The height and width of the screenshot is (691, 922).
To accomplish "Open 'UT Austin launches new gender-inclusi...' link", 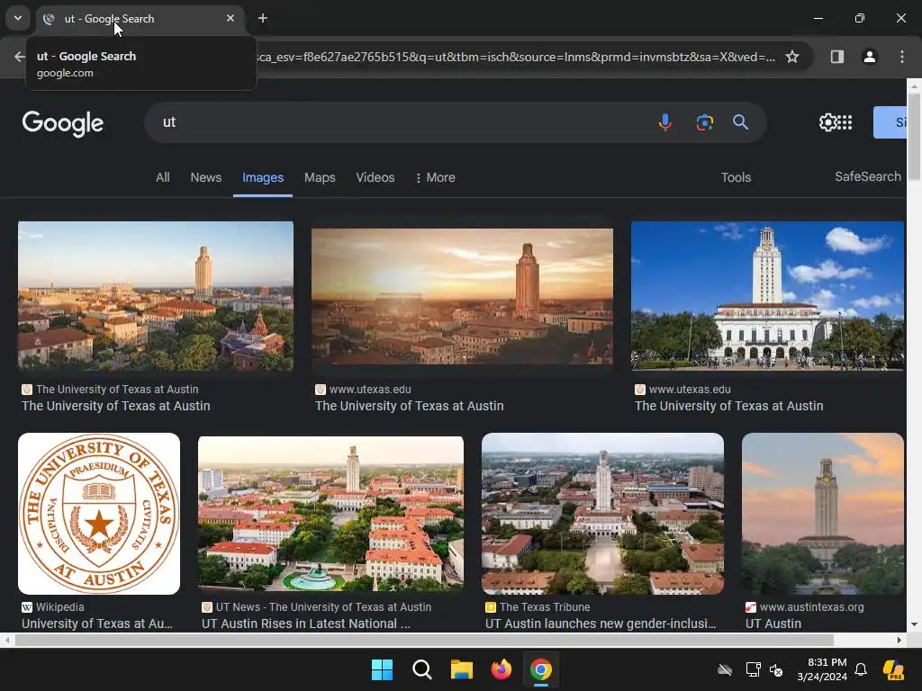I will (601, 624).
